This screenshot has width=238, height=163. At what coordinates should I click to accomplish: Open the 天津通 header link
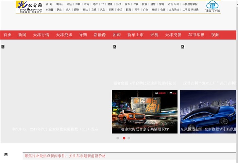[x=195, y=10]
